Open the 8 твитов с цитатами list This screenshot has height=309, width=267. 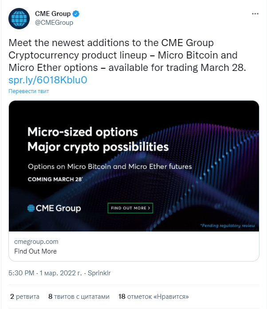click(x=79, y=297)
